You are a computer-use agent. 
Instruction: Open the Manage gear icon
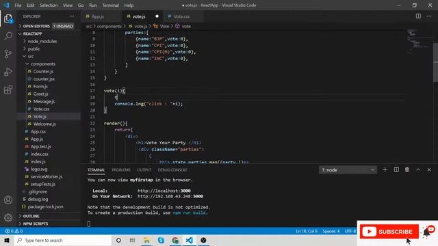pos(8,217)
